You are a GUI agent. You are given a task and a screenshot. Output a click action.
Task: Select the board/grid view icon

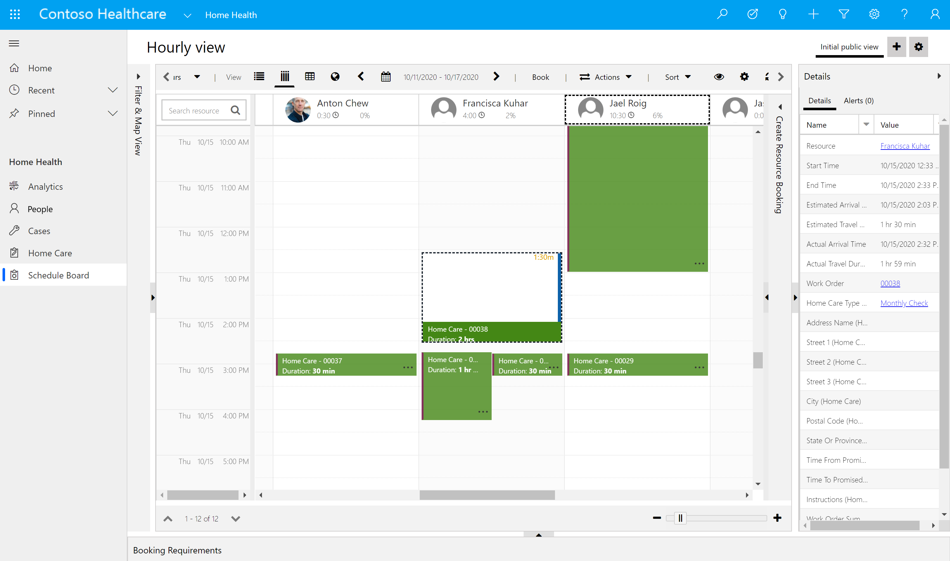point(309,77)
